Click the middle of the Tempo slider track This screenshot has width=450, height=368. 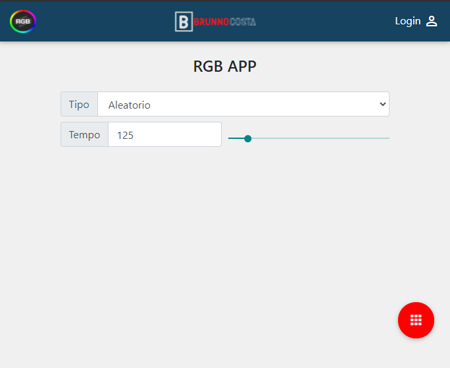[x=309, y=138]
